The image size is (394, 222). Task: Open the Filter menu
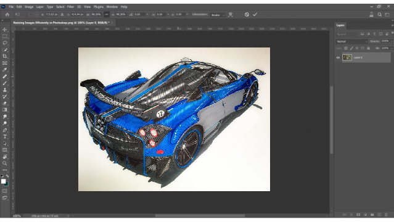(71, 7)
